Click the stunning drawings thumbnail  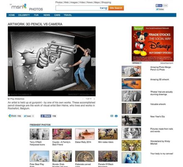click(131, 96)
